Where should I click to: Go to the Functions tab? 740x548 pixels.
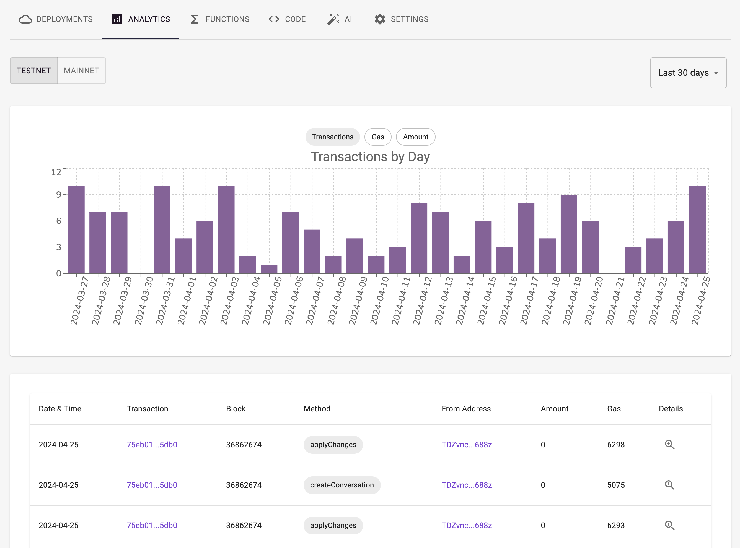(x=219, y=19)
